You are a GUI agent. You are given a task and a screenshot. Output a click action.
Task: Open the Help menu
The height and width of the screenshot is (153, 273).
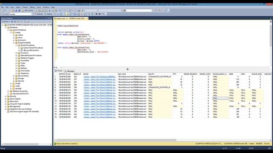coord(53,7)
